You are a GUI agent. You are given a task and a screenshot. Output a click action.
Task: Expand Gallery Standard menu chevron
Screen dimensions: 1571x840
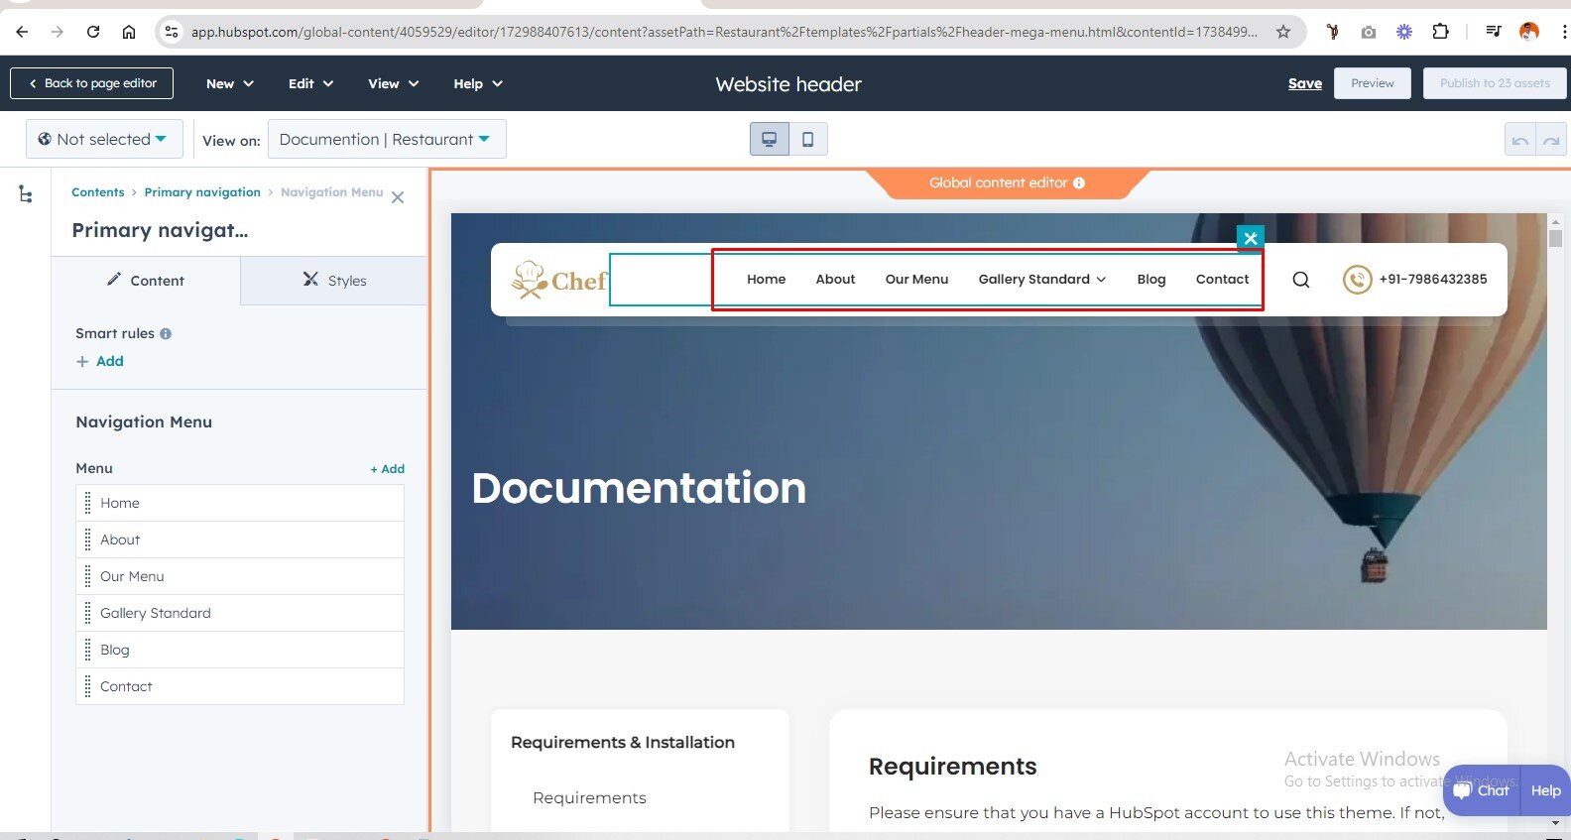pos(1101,280)
